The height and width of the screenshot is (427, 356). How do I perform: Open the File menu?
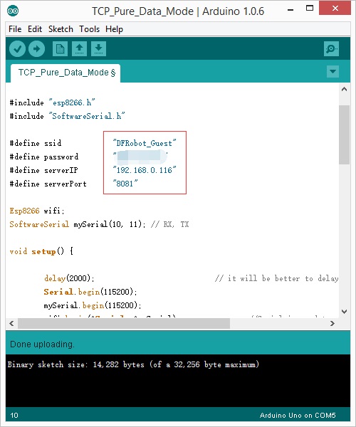coord(15,29)
